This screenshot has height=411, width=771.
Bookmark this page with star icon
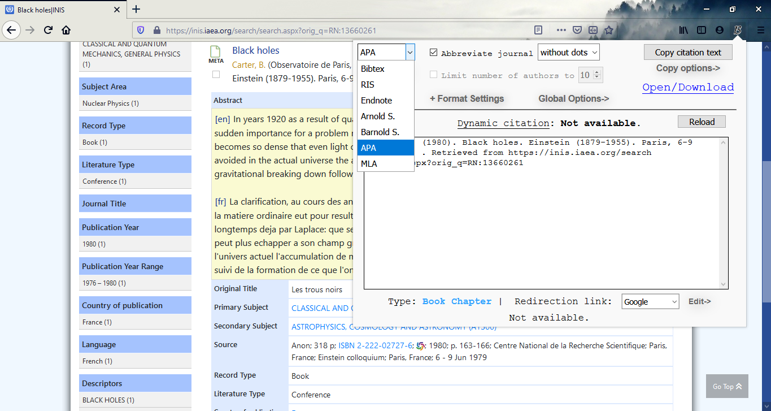coord(609,30)
